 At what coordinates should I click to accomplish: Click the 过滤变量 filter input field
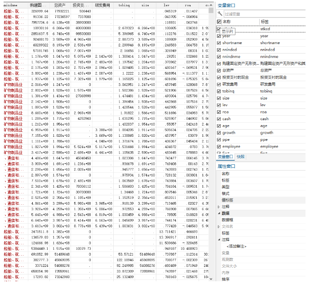tap(265, 14)
